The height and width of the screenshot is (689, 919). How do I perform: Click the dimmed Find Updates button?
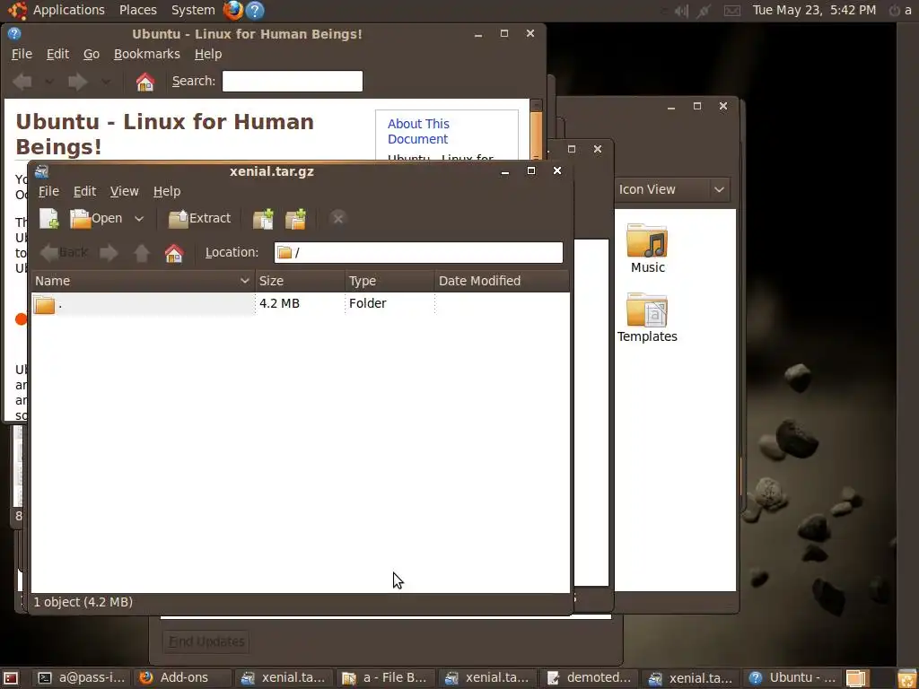(x=206, y=641)
